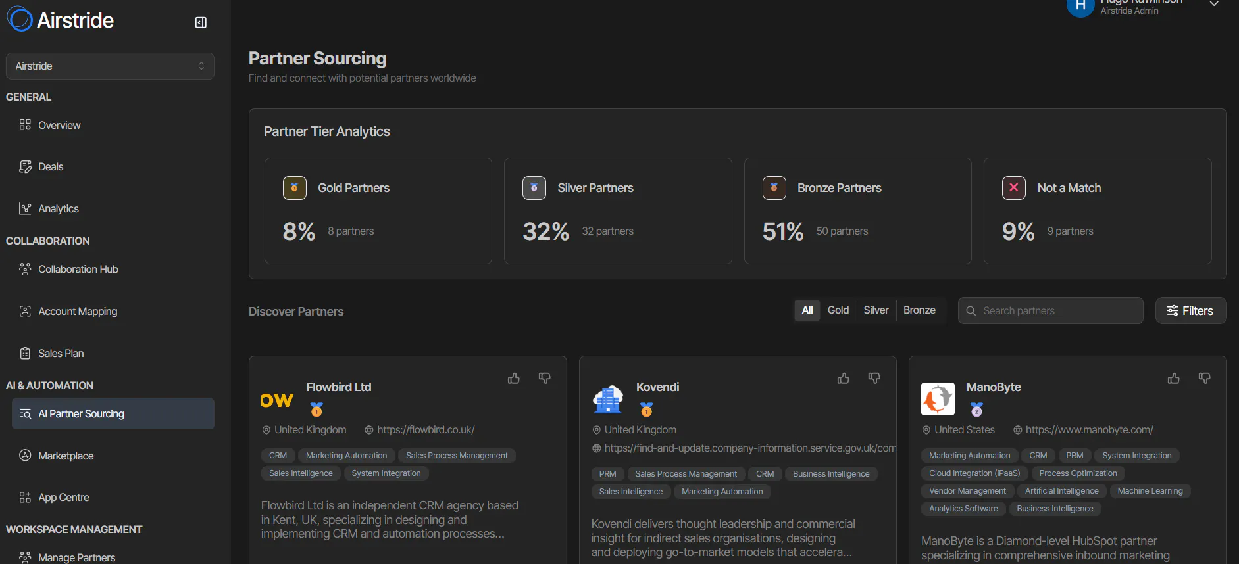Click Flowbird's Marketing Automation tag
The height and width of the screenshot is (564, 1239).
pos(346,456)
